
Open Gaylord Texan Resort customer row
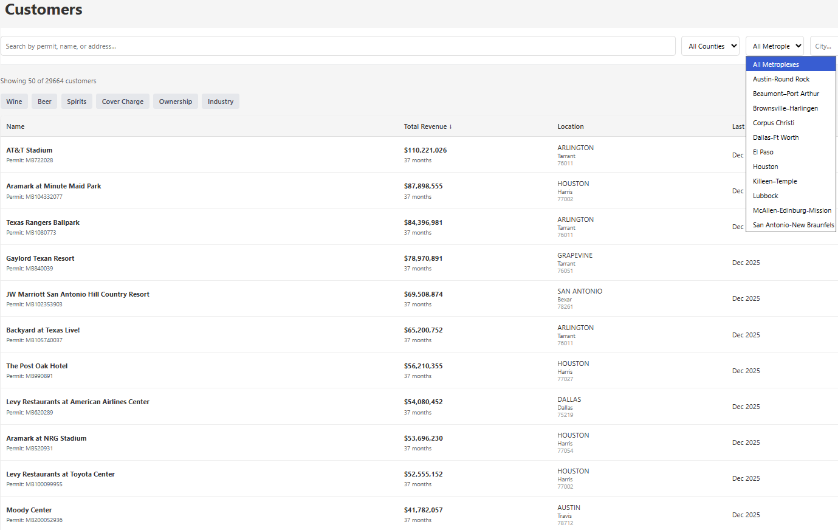coord(40,258)
